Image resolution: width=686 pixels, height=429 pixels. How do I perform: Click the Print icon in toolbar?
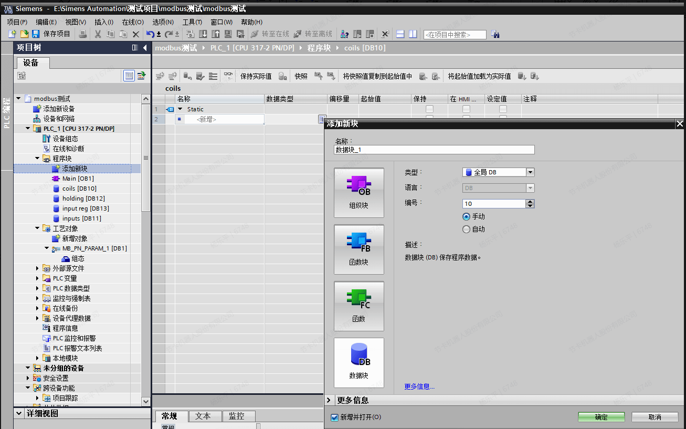pyautogui.click(x=83, y=34)
